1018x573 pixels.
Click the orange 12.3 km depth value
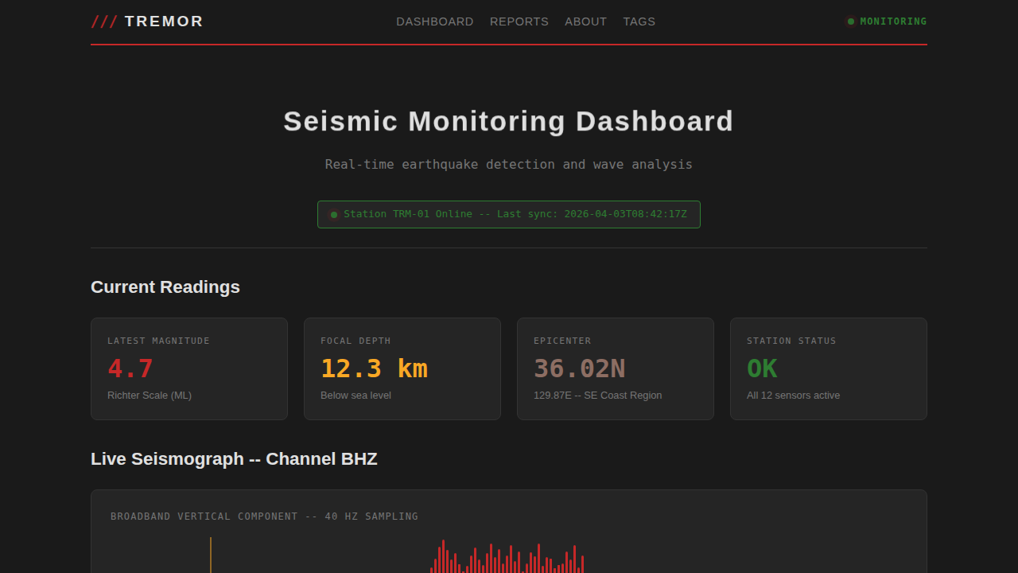pyautogui.click(x=374, y=369)
